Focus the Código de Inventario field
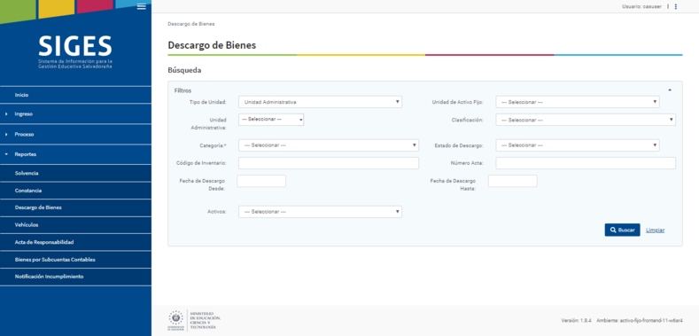Image resolution: width=699 pixels, height=336 pixels. (329, 163)
